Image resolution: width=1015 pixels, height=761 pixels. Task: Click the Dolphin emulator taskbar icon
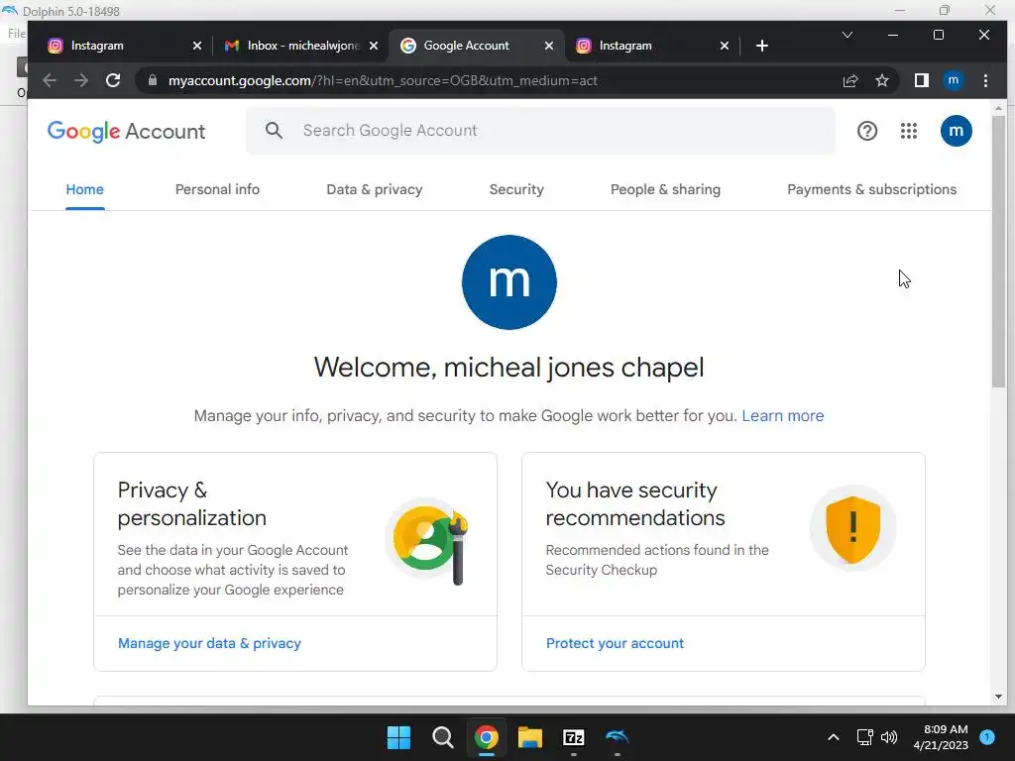pos(617,737)
